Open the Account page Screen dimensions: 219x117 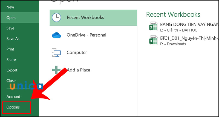(13, 97)
